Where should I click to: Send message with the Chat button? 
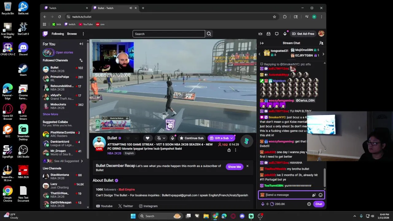pos(319,204)
